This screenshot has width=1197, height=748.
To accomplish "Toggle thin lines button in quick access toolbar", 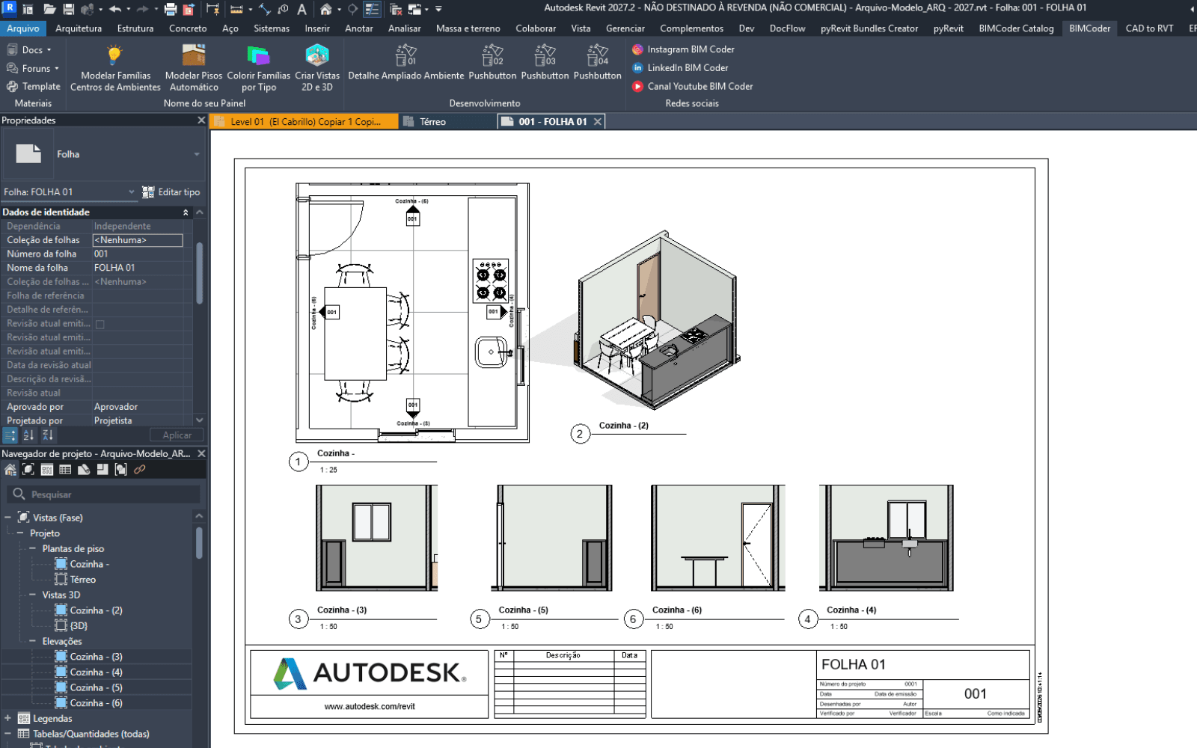I will pyautogui.click(x=372, y=9).
